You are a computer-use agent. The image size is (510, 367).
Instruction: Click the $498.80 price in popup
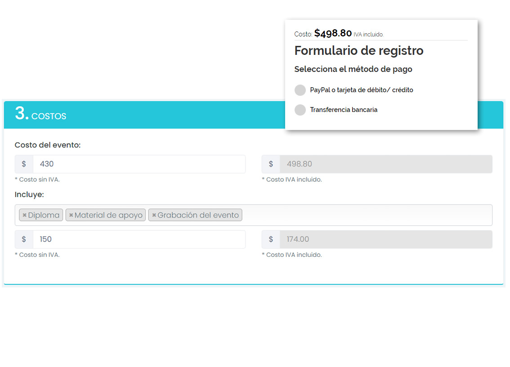click(x=333, y=33)
